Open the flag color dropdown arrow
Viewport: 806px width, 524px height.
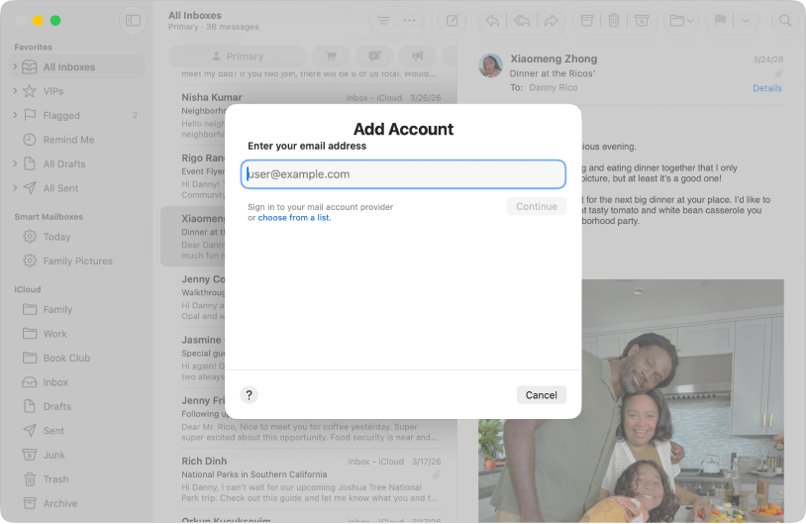pyautogui.click(x=746, y=21)
